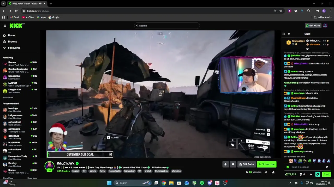Open the ChowUkGaming YouTube link in chat

coord(305,75)
